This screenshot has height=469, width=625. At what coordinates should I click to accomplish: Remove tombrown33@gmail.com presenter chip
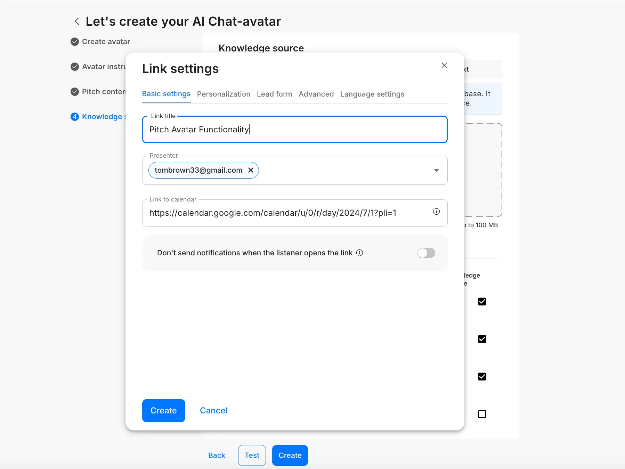251,170
